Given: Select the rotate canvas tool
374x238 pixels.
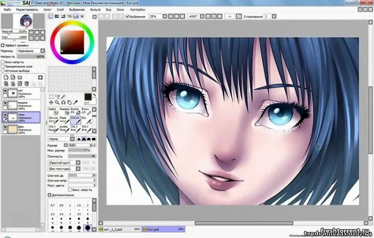Looking at the screenshot, I should click(63, 103).
